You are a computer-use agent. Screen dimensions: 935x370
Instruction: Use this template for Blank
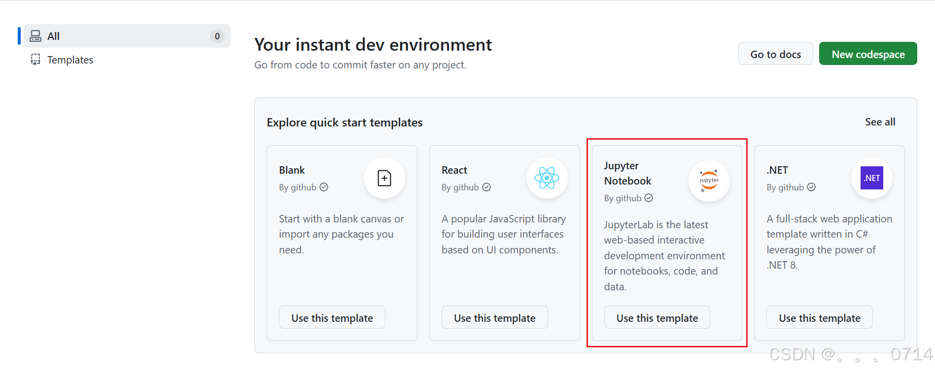click(332, 317)
